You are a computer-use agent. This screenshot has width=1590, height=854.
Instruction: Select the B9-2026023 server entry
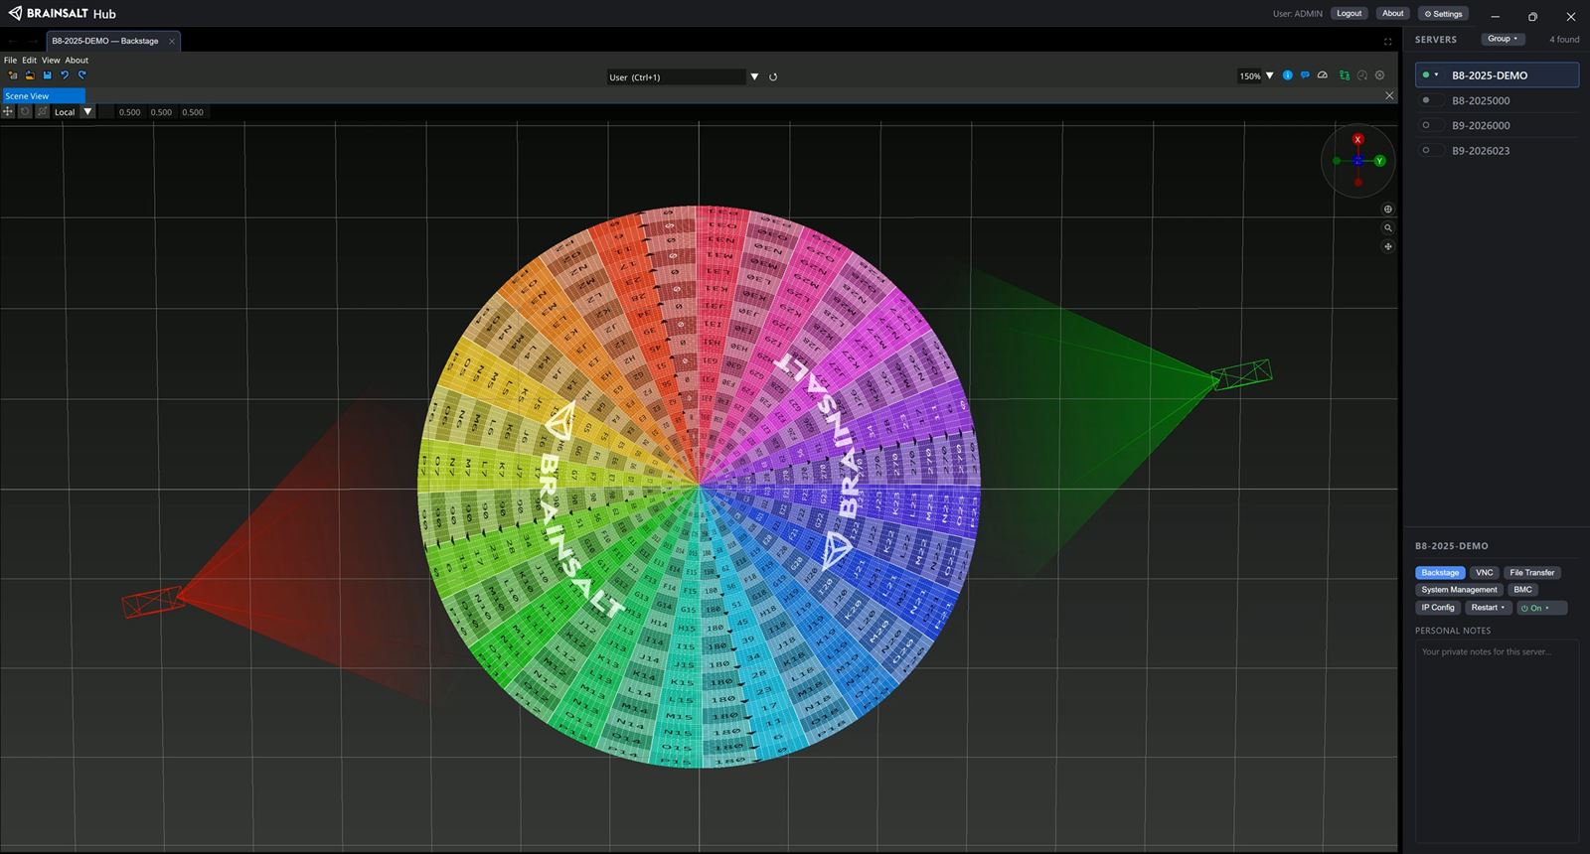1497,151
